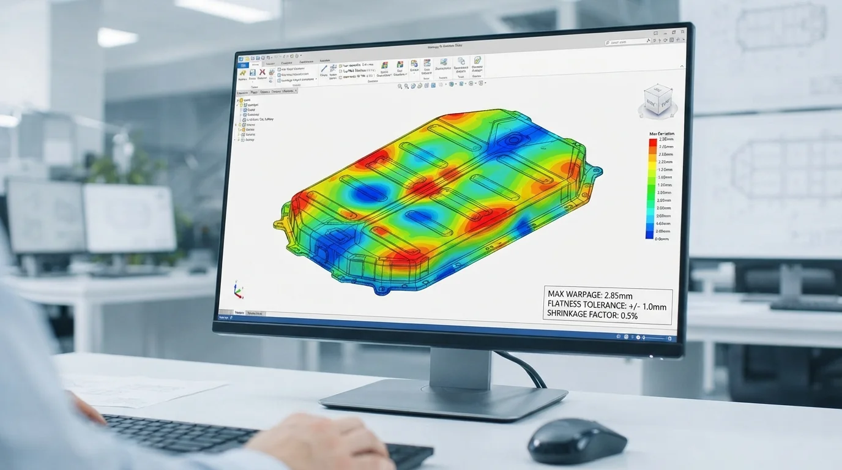The image size is (842, 470).
Task: Open the dropdown arrow beside the browser panel tabs
Action: point(296,91)
